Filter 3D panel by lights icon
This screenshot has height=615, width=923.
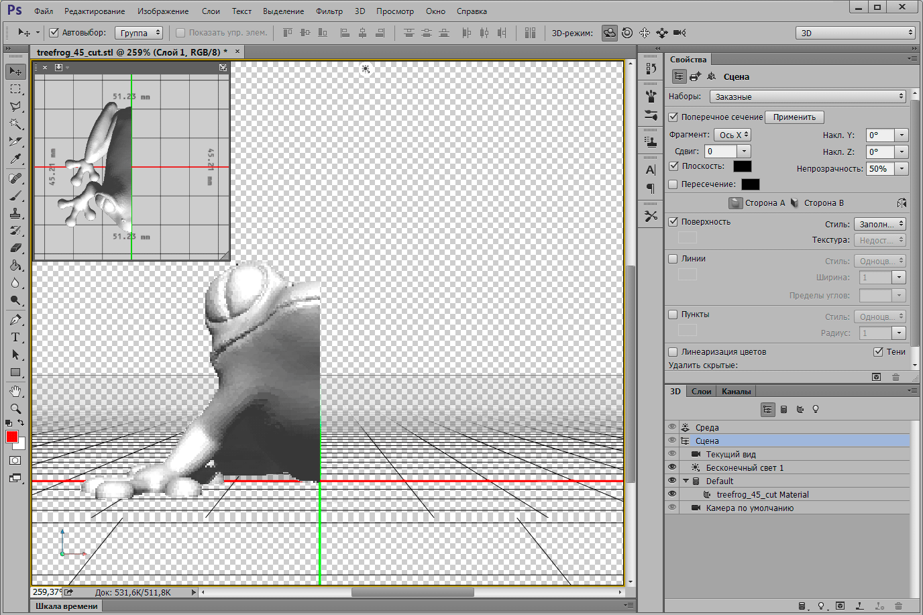(x=816, y=409)
